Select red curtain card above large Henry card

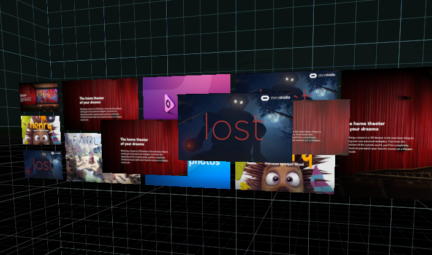click(x=321, y=127)
